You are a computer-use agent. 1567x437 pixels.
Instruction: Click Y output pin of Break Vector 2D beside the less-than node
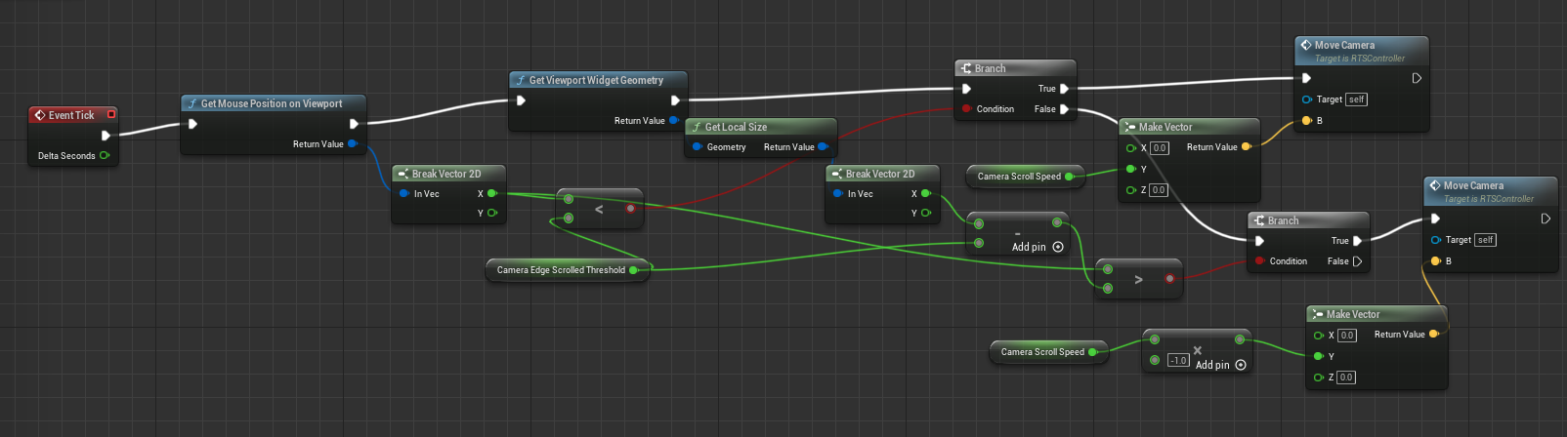(490, 213)
